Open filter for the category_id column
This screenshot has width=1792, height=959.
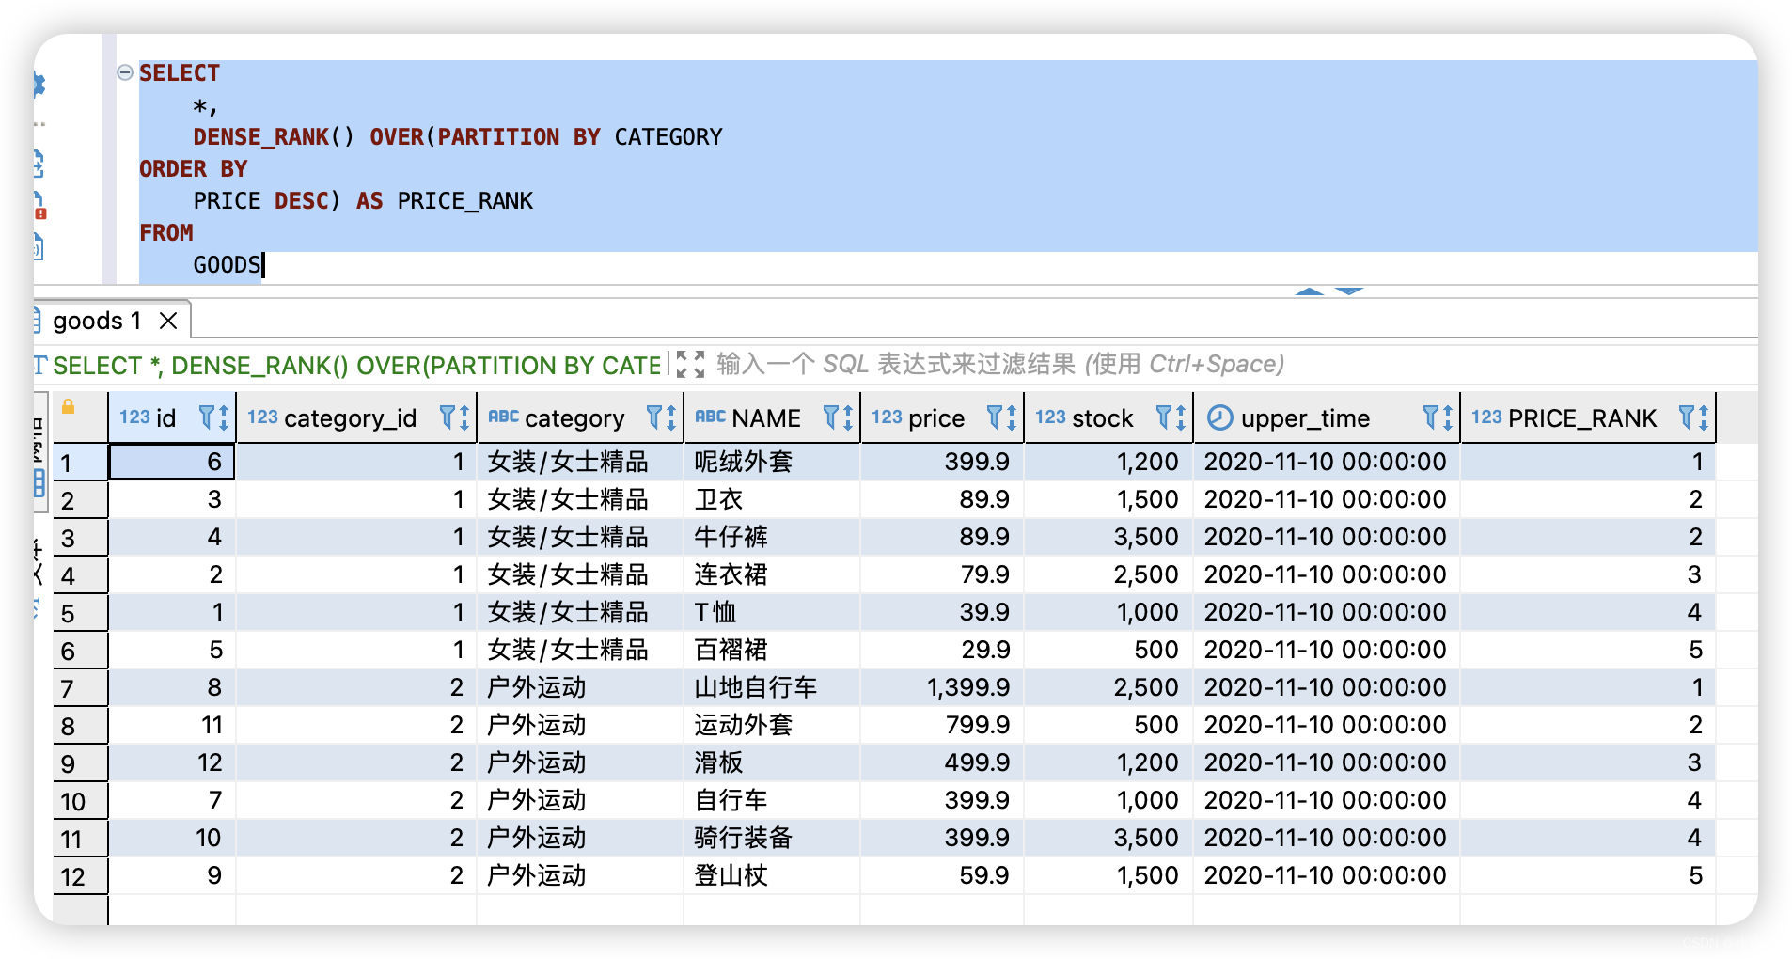448,417
